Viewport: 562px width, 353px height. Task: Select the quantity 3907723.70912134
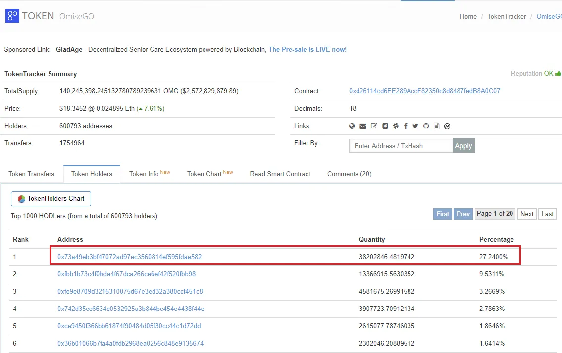(387, 309)
